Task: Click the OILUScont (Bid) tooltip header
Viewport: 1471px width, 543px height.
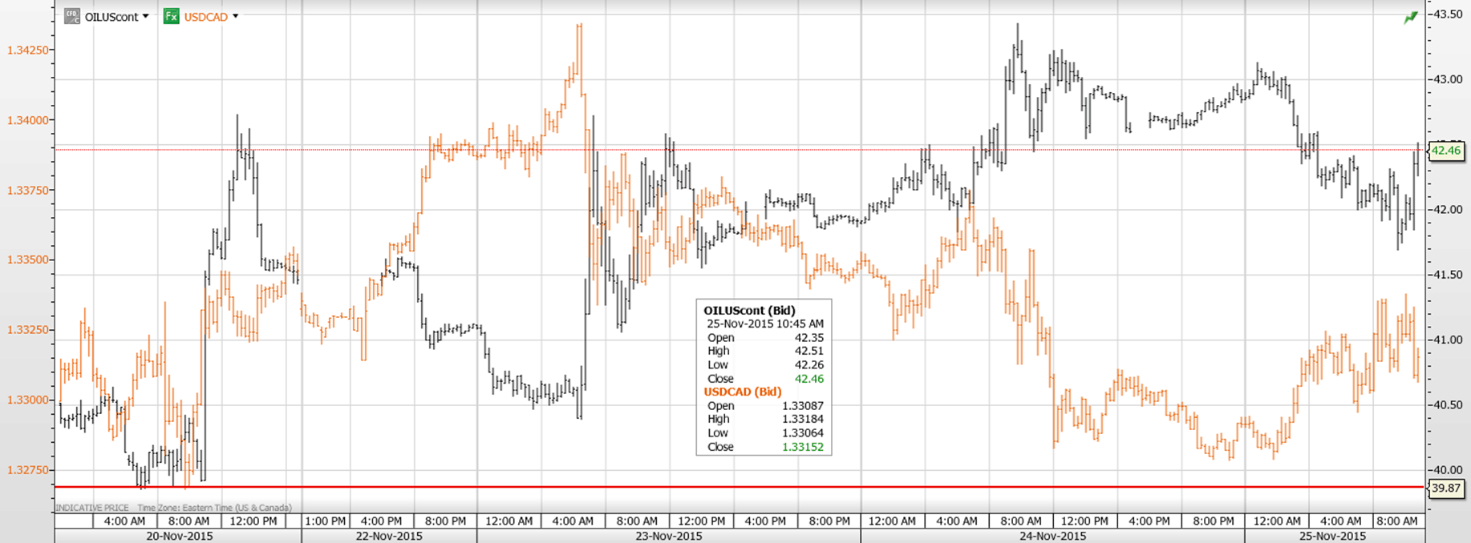Action: (749, 311)
